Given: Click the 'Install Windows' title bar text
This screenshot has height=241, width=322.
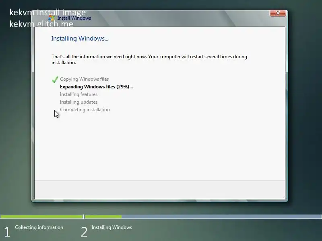Looking at the screenshot, I should pyautogui.click(x=74, y=18).
